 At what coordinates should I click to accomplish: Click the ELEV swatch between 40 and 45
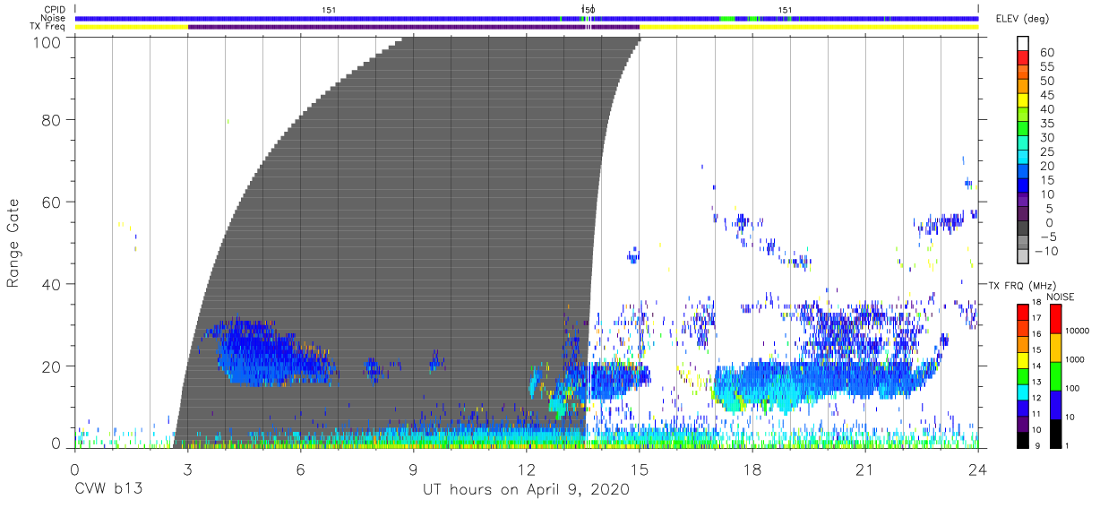1023,102
